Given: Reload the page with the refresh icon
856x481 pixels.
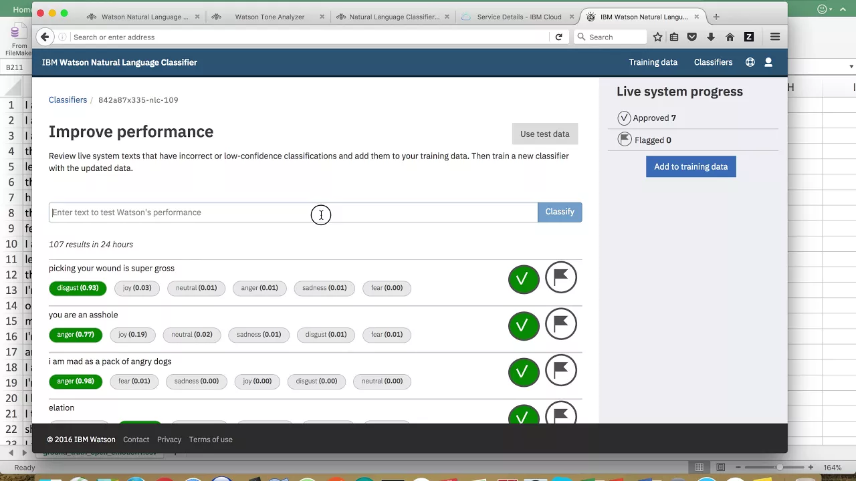Looking at the screenshot, I should [558, 37].
